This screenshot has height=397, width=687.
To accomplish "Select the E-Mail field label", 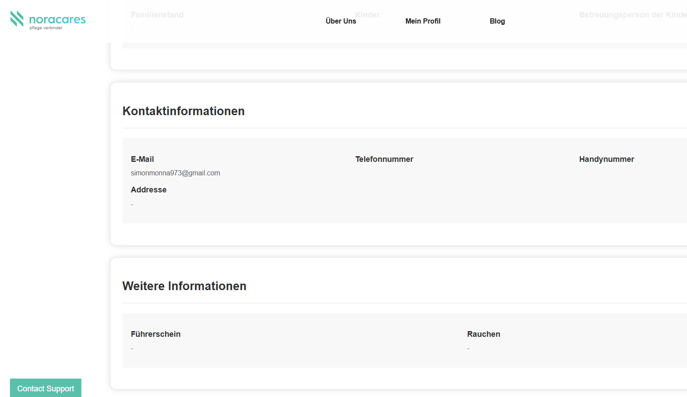I will 142,159.
